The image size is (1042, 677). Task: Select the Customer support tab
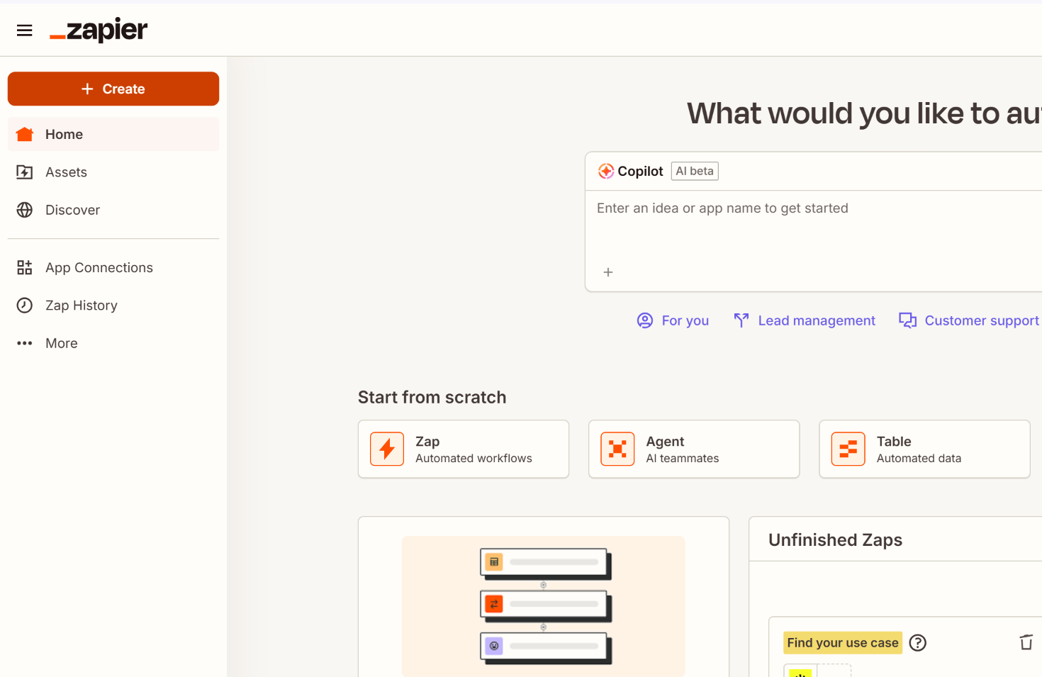(x=969, y=320)
